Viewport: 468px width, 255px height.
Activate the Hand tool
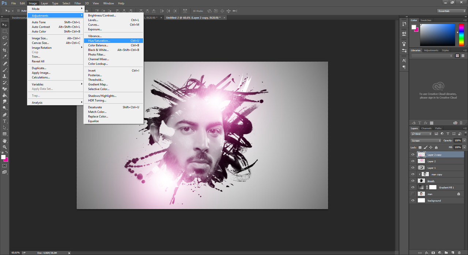(x=5, y=141)
